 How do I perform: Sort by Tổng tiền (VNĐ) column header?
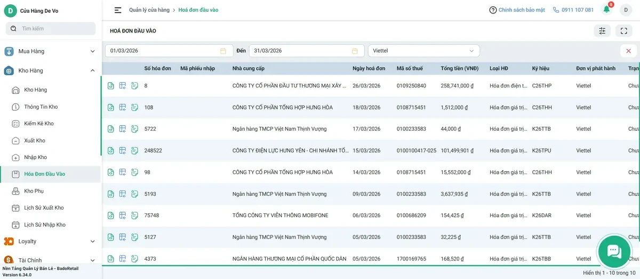(x=460, y=68)
